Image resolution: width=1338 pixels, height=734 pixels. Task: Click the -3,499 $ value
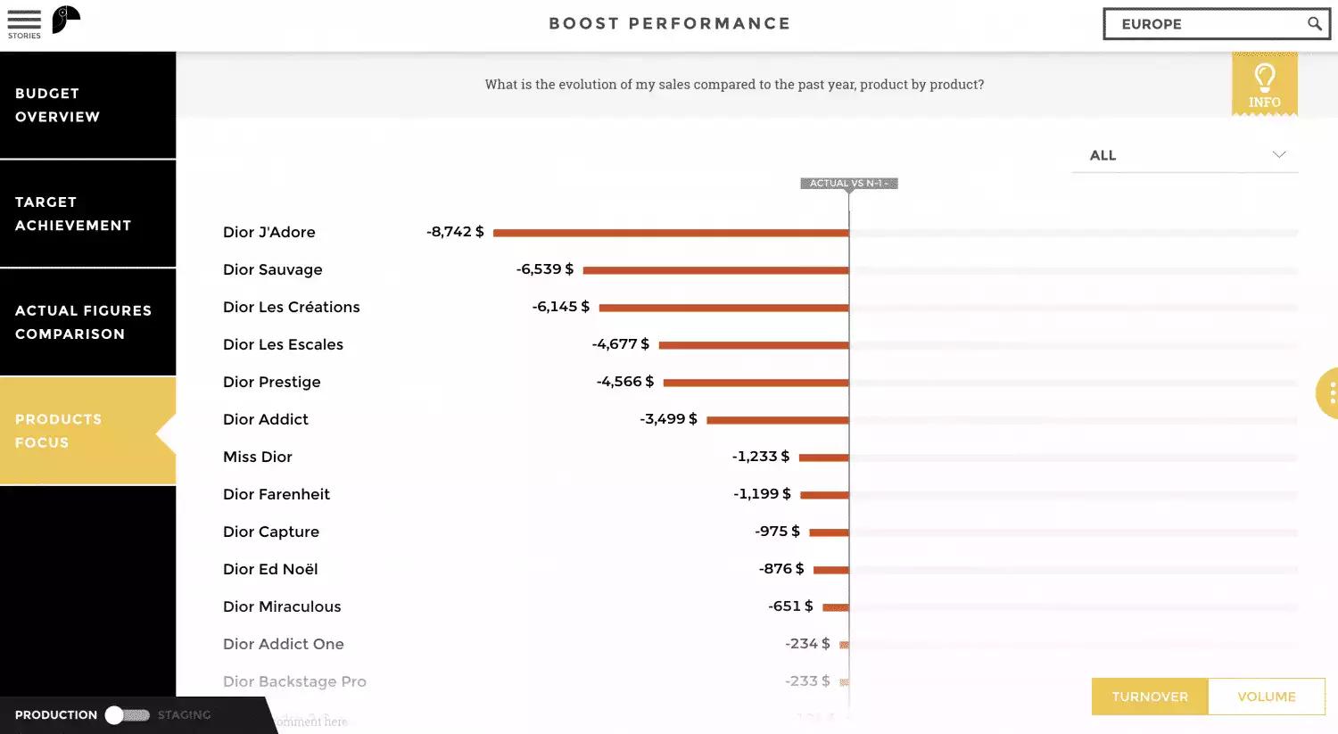pyautogui.click(x=669, y=419)
